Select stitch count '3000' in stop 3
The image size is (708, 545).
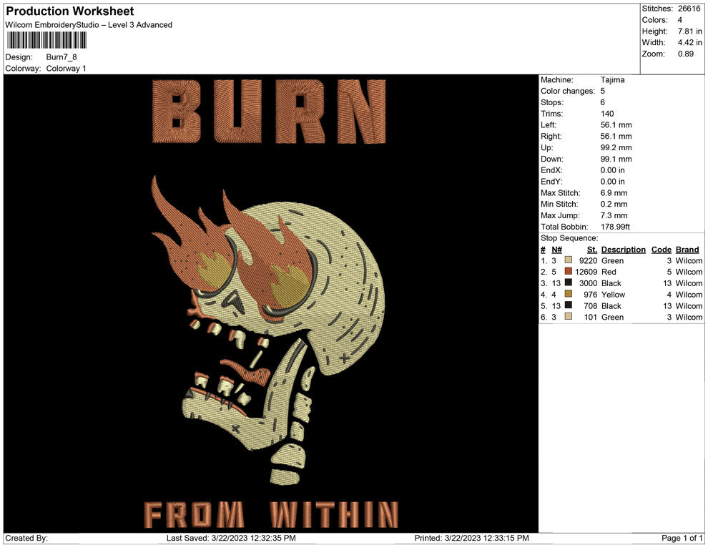(x=589, y=283)
